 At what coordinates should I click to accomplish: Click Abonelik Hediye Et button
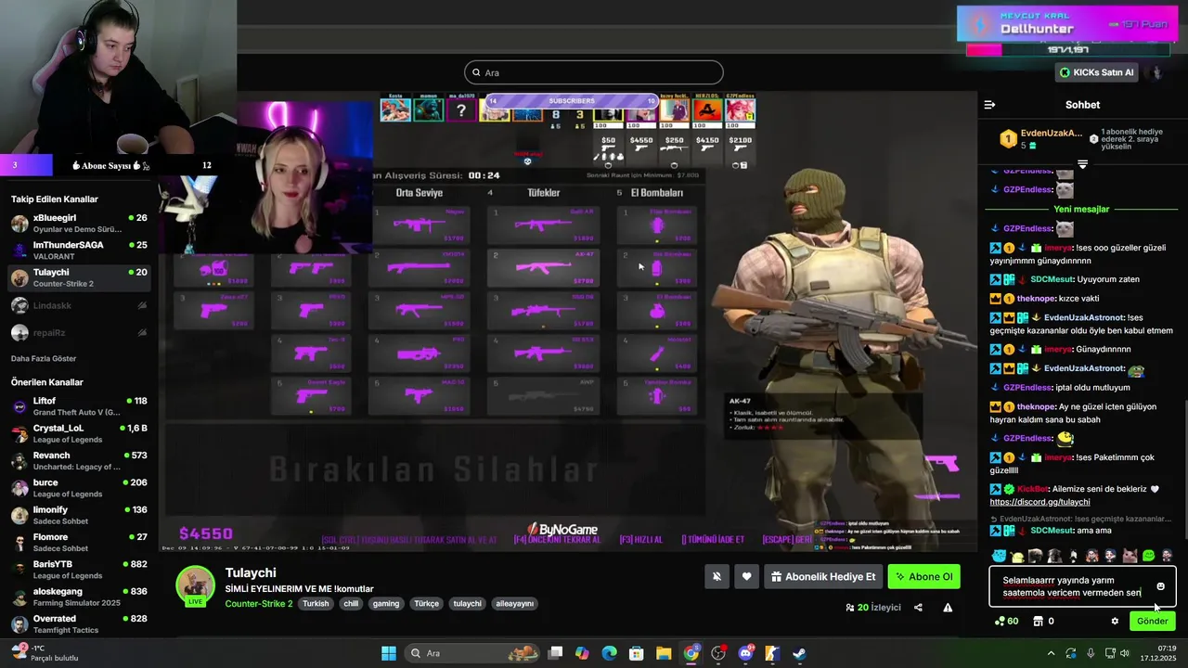pyautogui.click(x=823, y=576)
